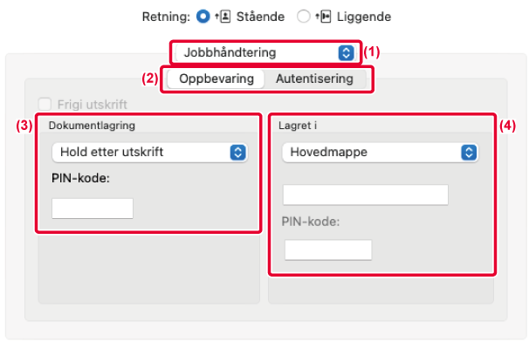Open the Hold etter utskrift dropdown
This screenshot has width=529, height=342.
150,152
